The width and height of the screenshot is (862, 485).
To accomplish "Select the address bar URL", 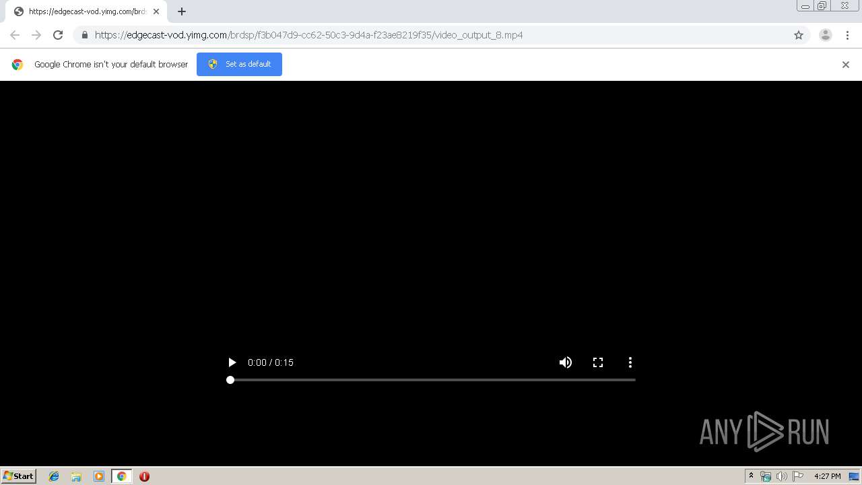I will (308, 35).
